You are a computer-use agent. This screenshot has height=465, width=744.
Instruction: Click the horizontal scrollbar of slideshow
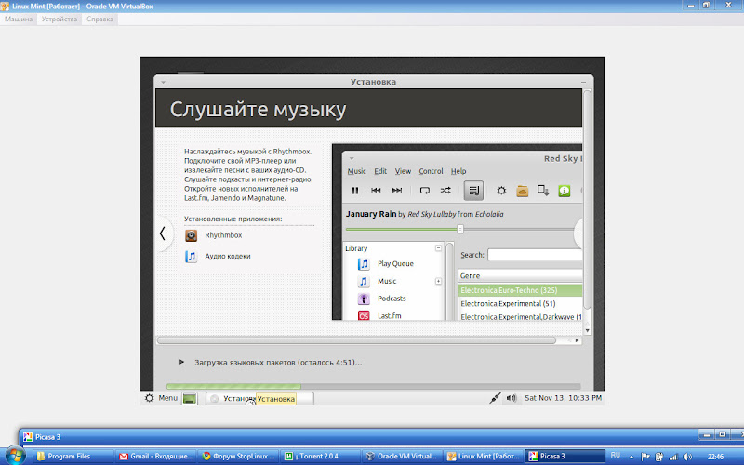click(x=356, y=340)
